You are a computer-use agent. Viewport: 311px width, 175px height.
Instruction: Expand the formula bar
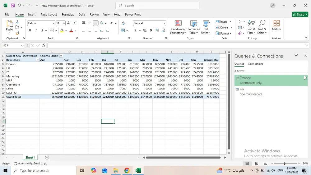point(307,45)
